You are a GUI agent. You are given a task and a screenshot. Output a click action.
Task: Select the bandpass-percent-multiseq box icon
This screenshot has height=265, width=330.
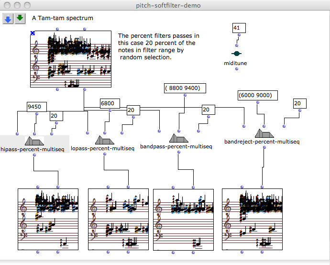[178, 138]
